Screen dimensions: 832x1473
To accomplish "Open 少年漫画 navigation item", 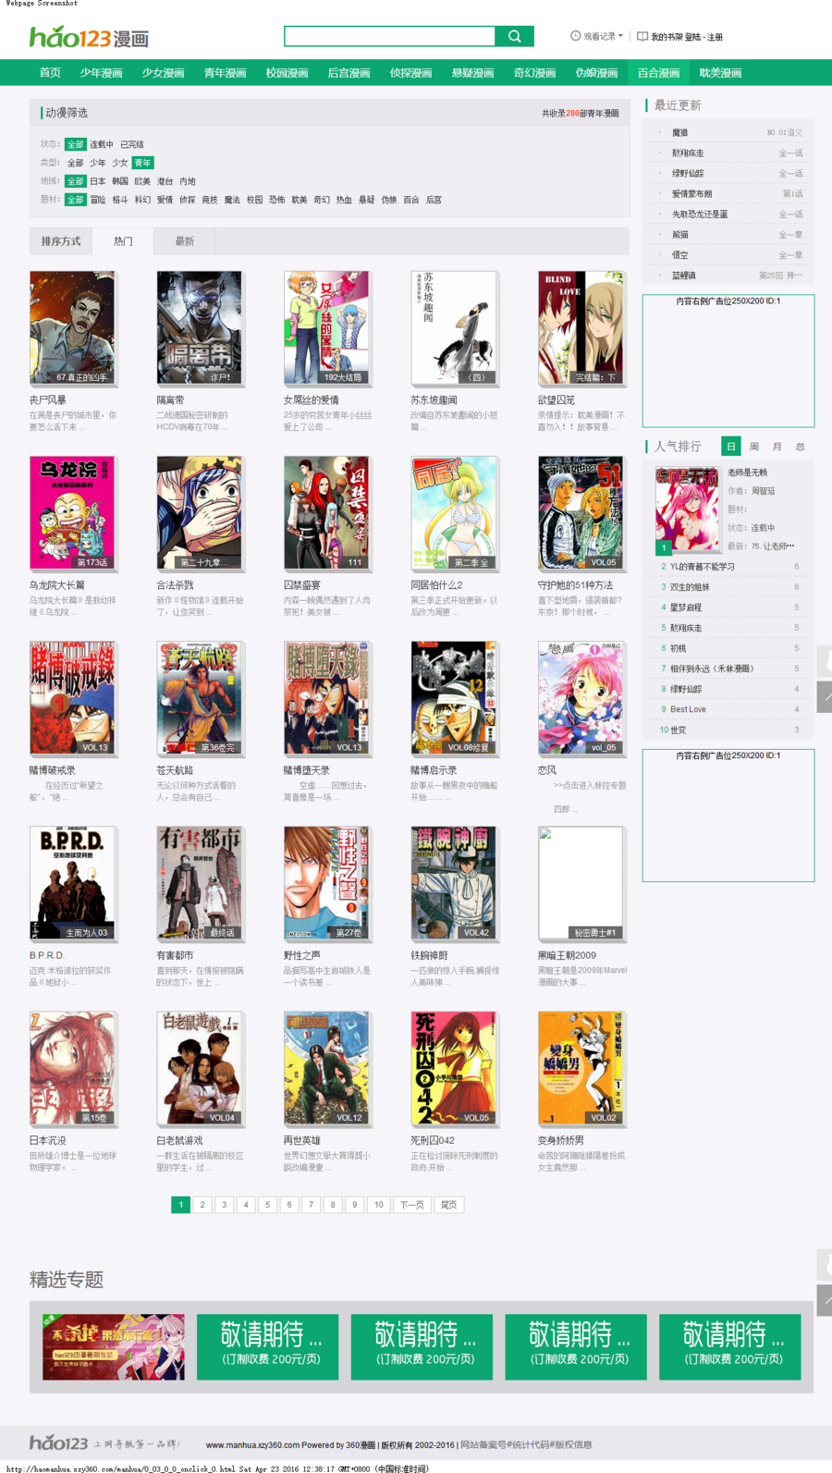I will tap(101, 72).
